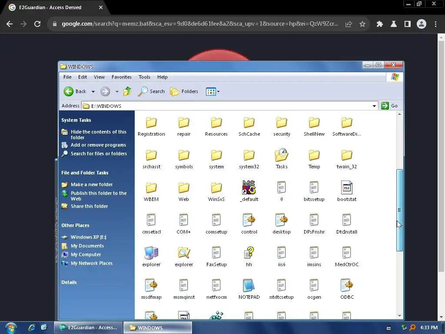Open the Address bar dropdown
445x334 pixels.
pos(374,106)
